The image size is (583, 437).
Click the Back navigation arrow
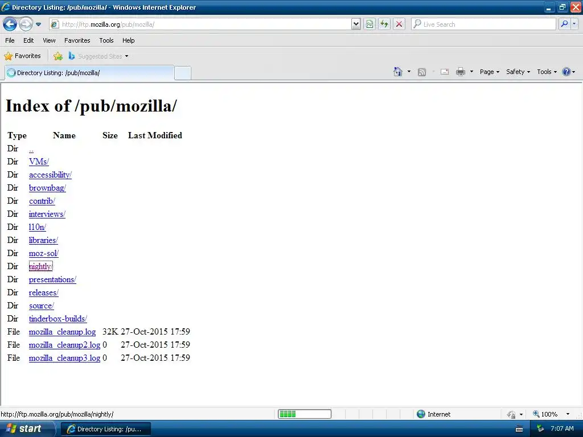pos(10,24)
